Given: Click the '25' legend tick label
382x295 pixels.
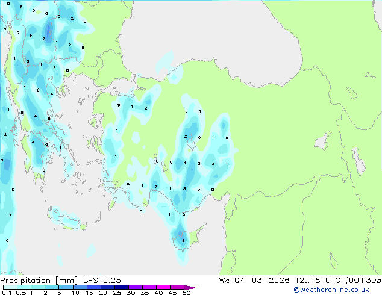Looking at the screenshot, I should pyautogui.click(x=117, y=293).
